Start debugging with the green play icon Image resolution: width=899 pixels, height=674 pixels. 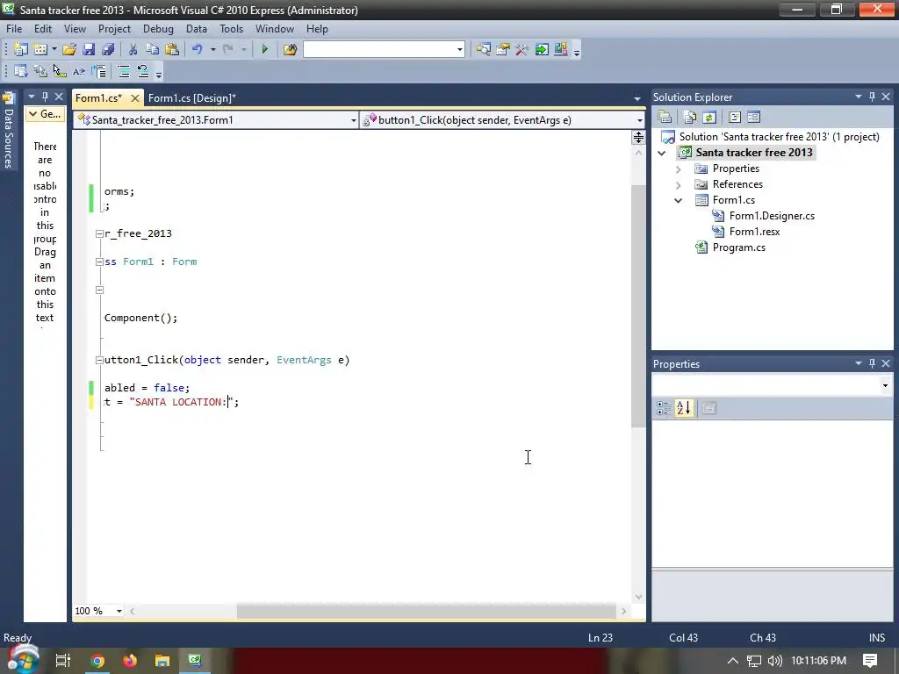click(x=265, y=50)
